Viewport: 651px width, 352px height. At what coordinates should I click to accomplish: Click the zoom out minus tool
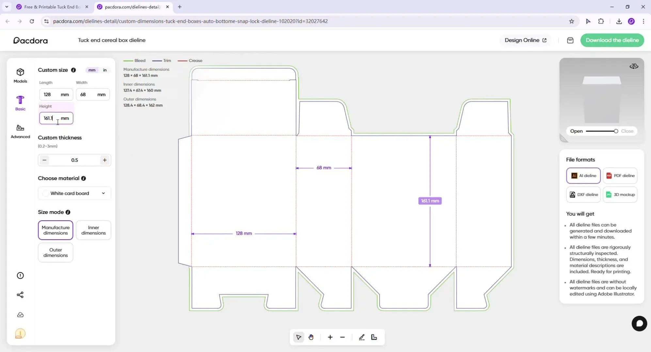tap(342, 337)
